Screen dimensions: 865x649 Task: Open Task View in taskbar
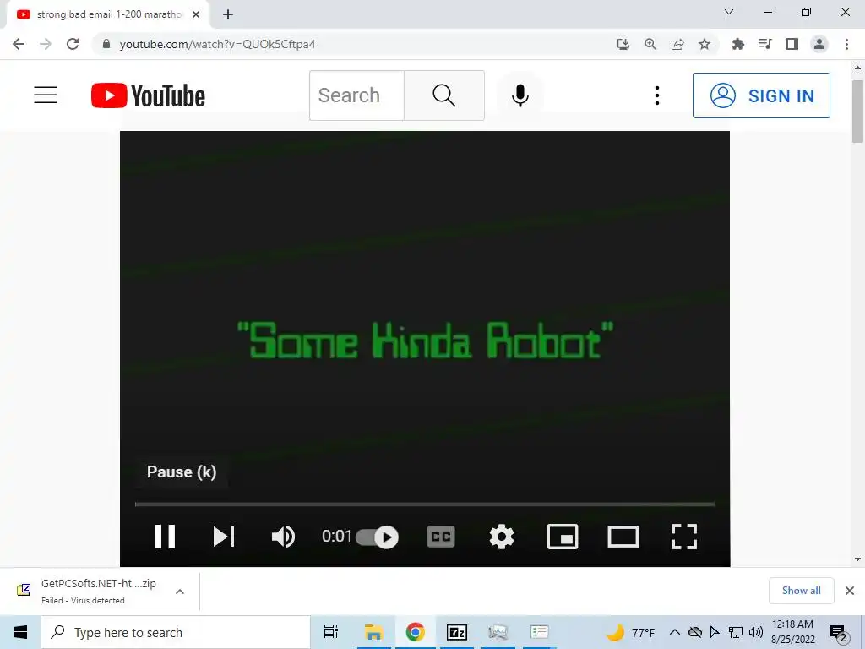pyautogui.click(x=330, y=632)
